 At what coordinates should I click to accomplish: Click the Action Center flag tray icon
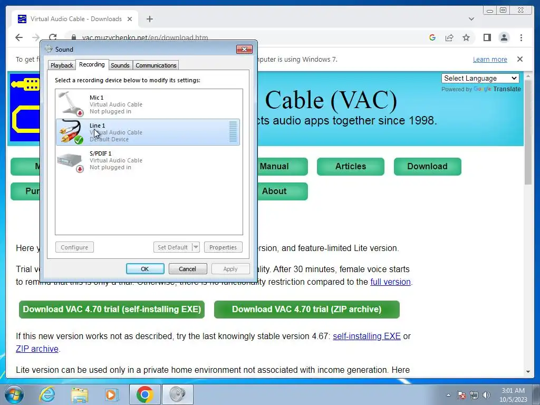point(461,395)
